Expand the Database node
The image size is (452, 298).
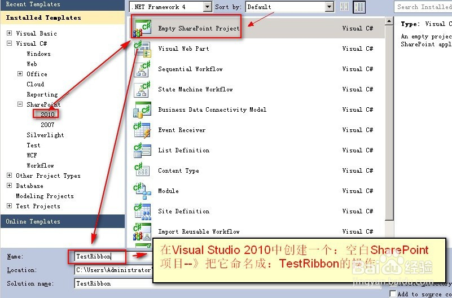(x=10, y=185)
